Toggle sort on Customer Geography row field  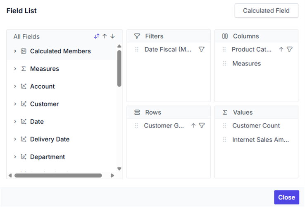pos(193,125)
